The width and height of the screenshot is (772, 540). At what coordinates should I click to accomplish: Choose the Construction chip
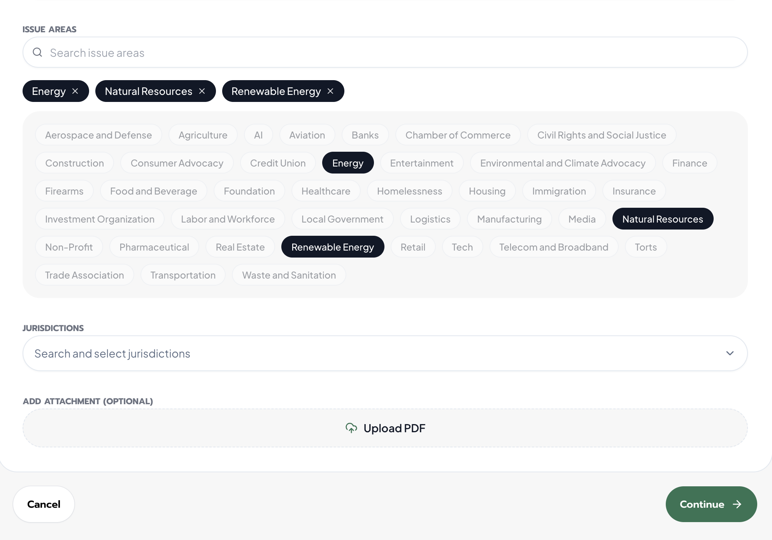(x=75, y=163)
